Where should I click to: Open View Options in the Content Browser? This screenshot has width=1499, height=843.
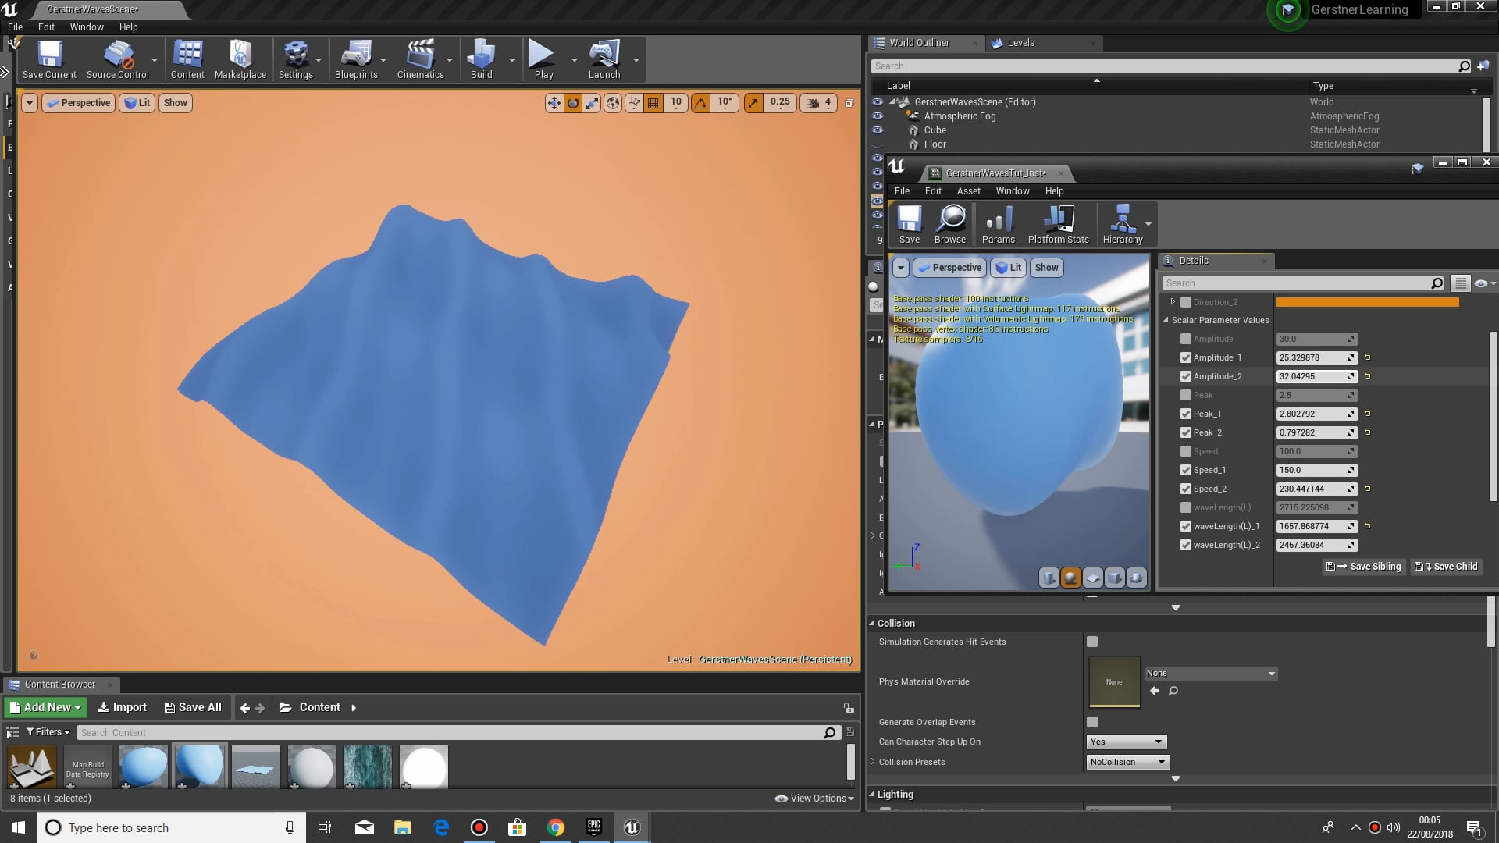(x=814, y=799)
